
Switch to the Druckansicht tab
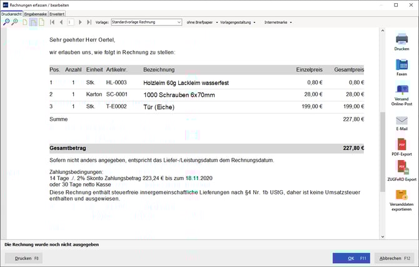[11, 14]
